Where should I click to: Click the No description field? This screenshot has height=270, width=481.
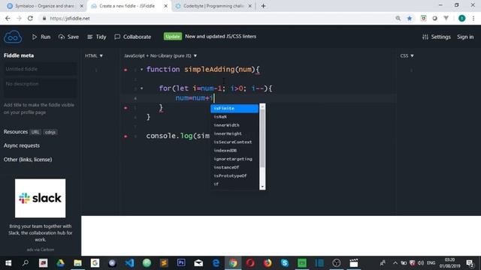[x=40, y=88]
